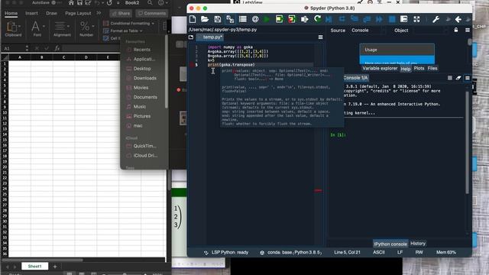Open Conditional Formatting dropdown in Excel
This screenshot has width=489, height=275.
click(129, 24)
